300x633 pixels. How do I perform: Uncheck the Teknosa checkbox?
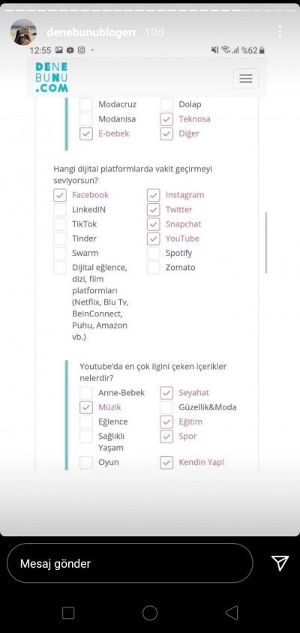[166, 119]
